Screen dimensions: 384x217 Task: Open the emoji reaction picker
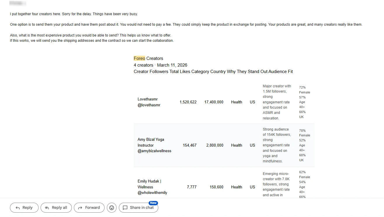click(112, 208)
